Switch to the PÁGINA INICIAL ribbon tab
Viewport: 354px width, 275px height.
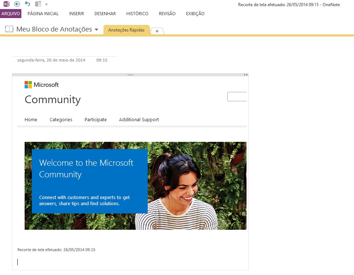point(43,13)
